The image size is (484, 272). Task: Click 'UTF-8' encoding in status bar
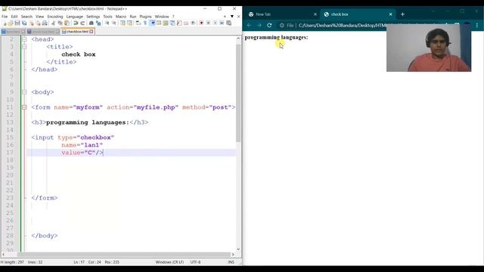195,262
